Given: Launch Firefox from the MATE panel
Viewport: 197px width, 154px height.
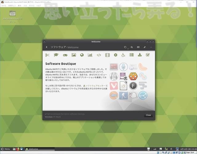Looking at the screenshot, I should coord(18,149).
